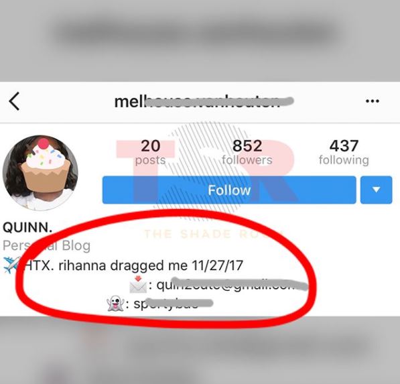
Task: Tap the Snapchat handle beside ghost
Action: click(174, 304)
